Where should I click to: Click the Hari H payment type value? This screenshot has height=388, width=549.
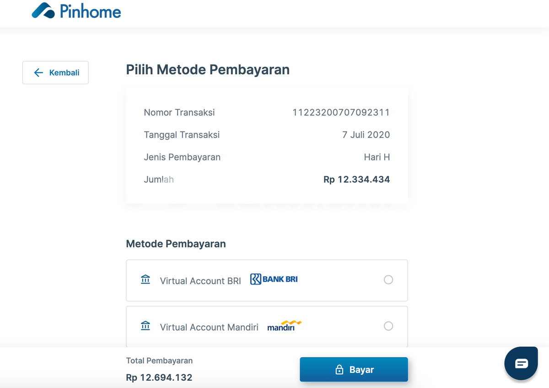click(377, 157)
